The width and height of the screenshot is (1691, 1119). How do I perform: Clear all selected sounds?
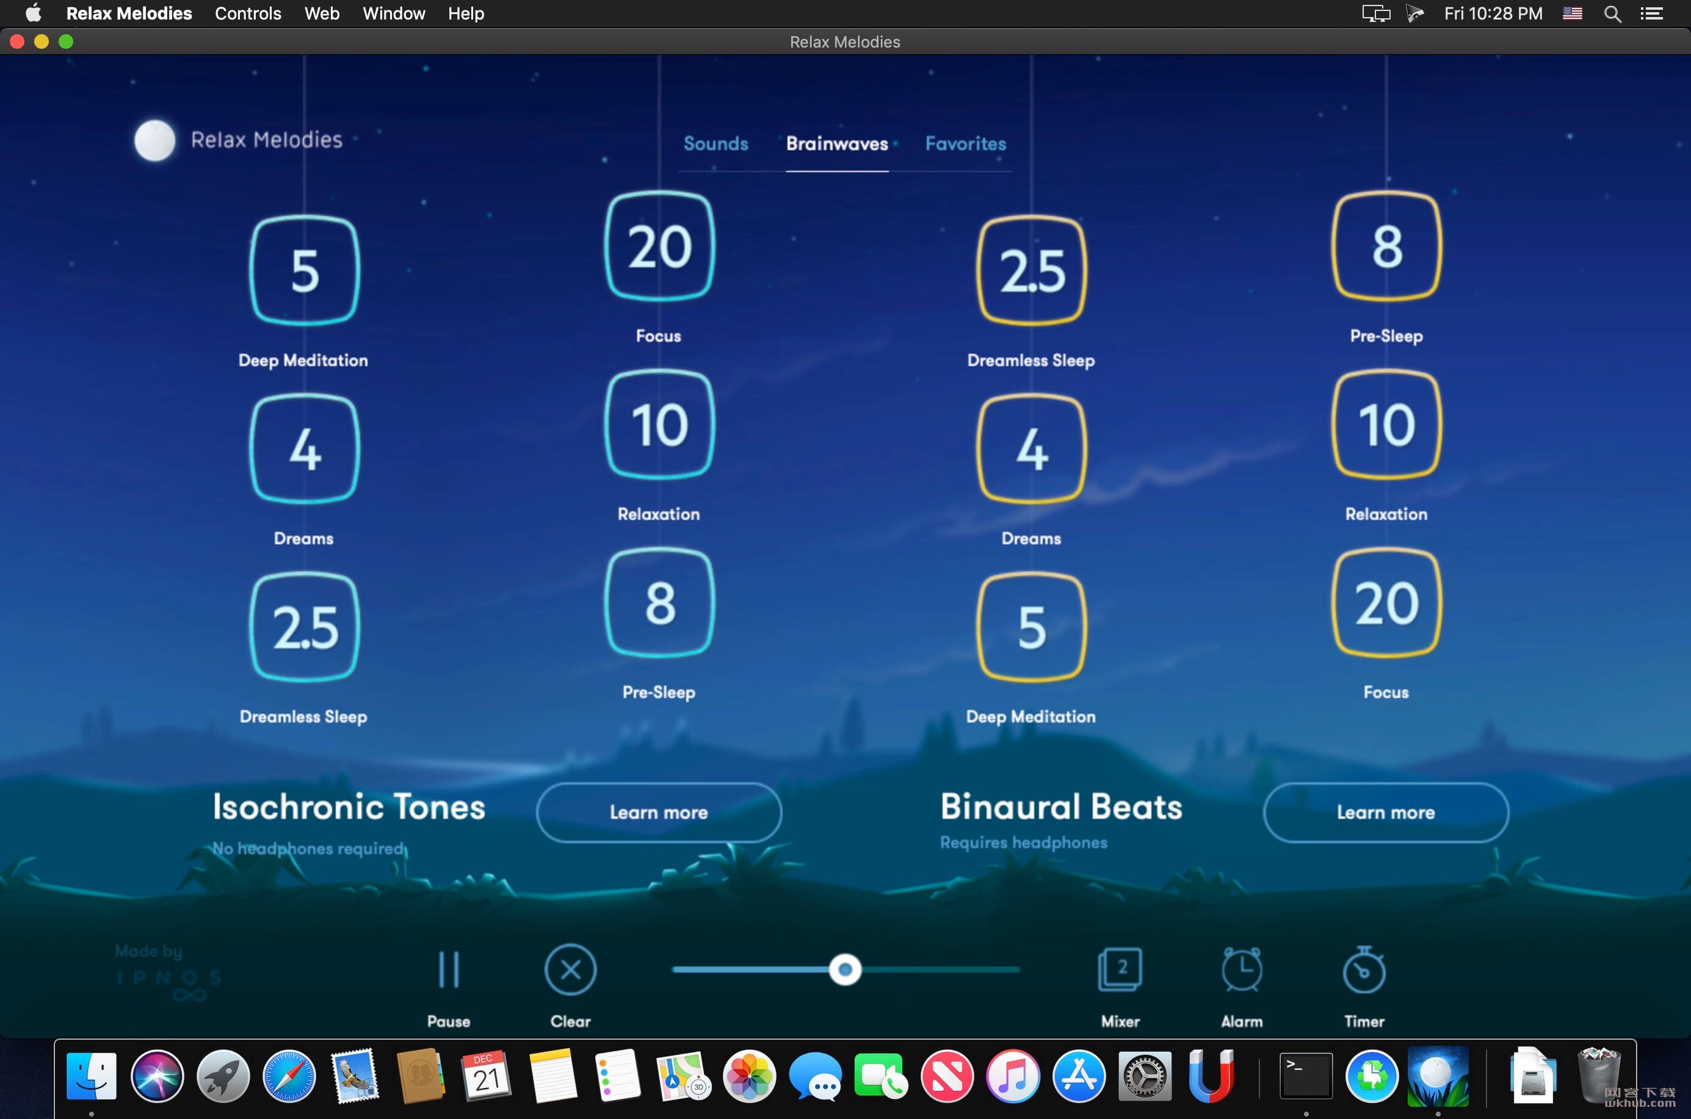(x=571, y=971)
